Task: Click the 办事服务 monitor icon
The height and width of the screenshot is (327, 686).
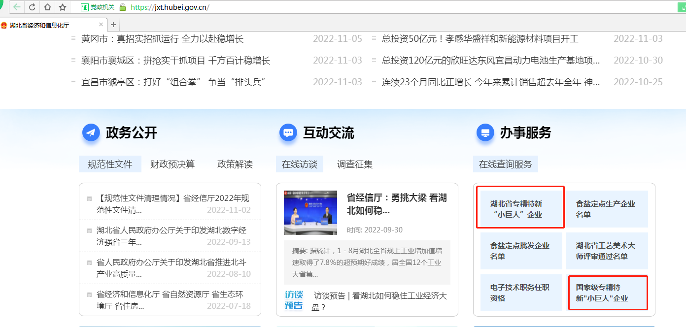Action: tap(485, 132)
